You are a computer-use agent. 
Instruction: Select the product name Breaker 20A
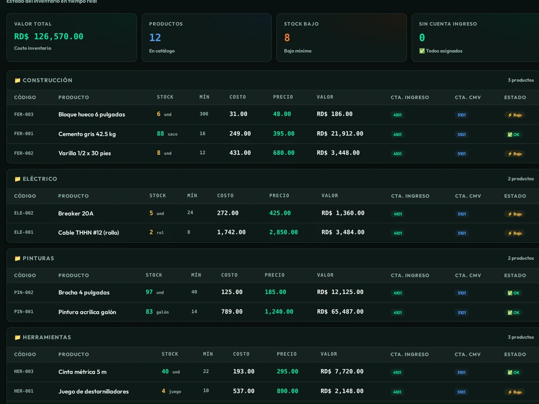[76, 213]
